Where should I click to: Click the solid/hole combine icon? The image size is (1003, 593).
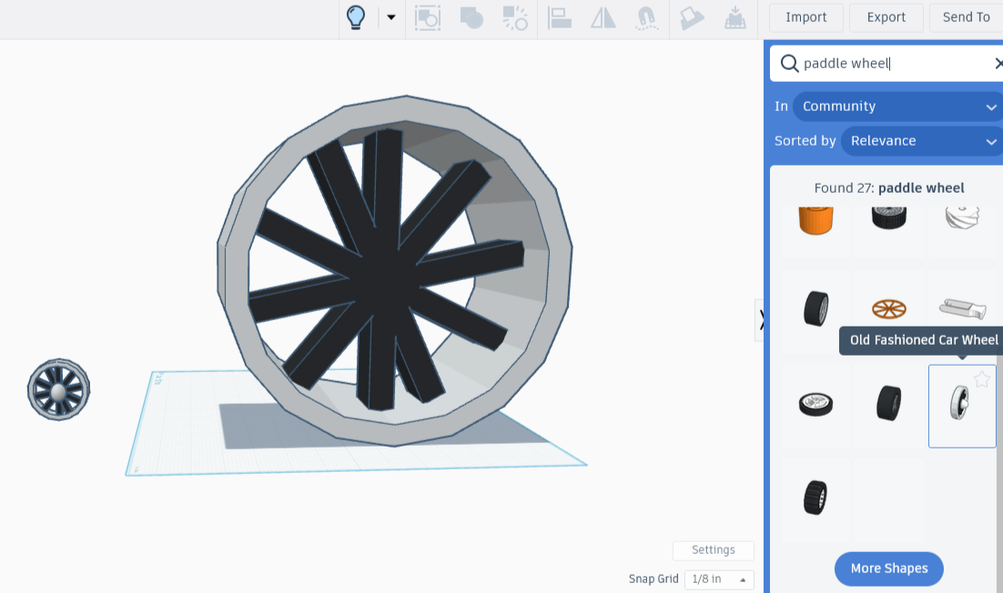[471, 18]
